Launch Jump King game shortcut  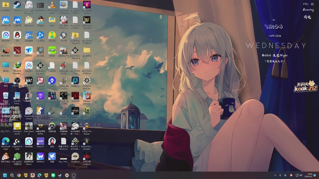pyautogui.click(x=52, y=97)
